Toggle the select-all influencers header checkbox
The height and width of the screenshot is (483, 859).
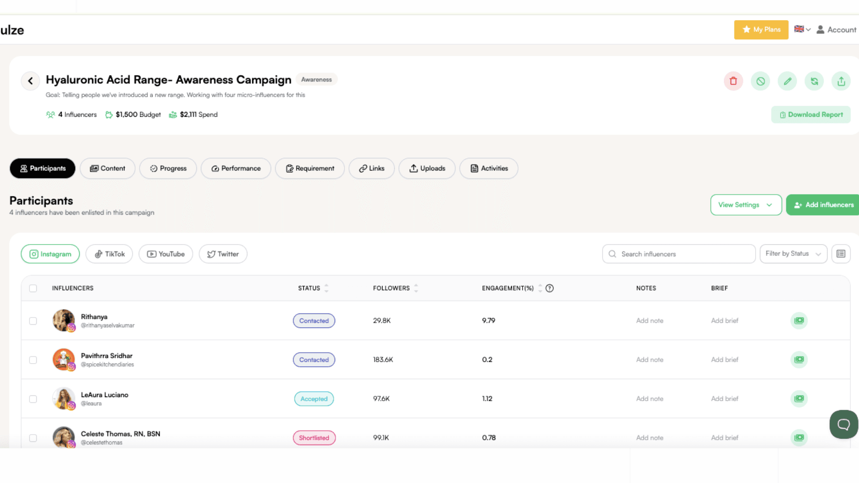(33, 288)
